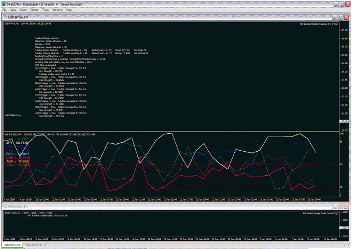Close the Interbank FX Trader application
Image resolution: width=352 pixels, height=249 pixels.
pos(347,4)
